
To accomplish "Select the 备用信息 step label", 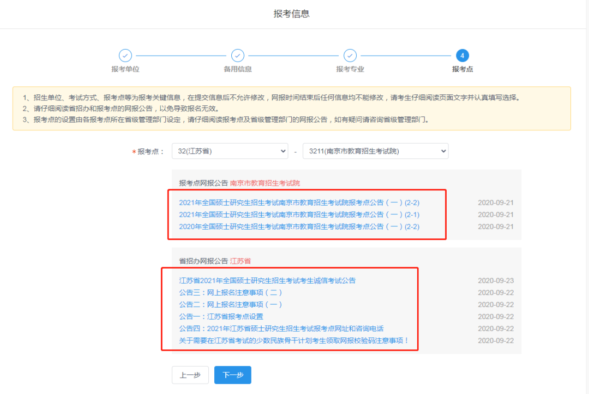I will 237,69.
